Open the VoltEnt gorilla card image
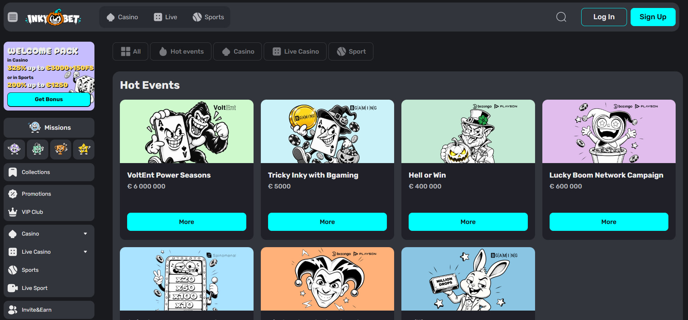Viewport: 688px width, 320px height. tap(187, 132)
